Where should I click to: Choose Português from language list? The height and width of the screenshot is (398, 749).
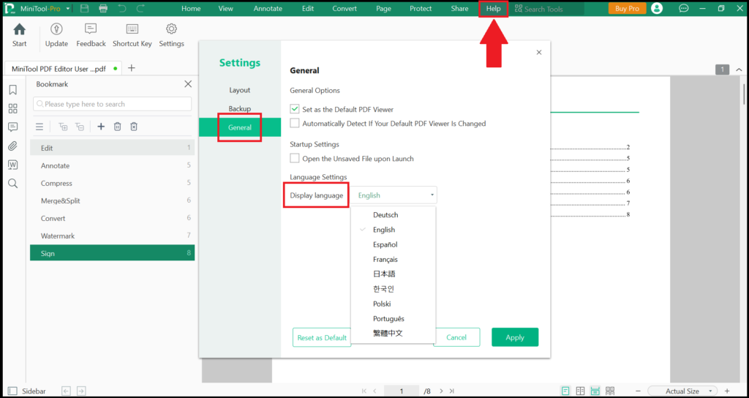(388, 319)
